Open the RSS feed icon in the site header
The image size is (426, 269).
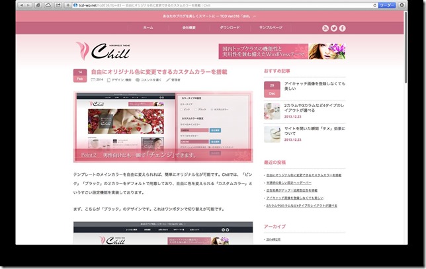325,28
